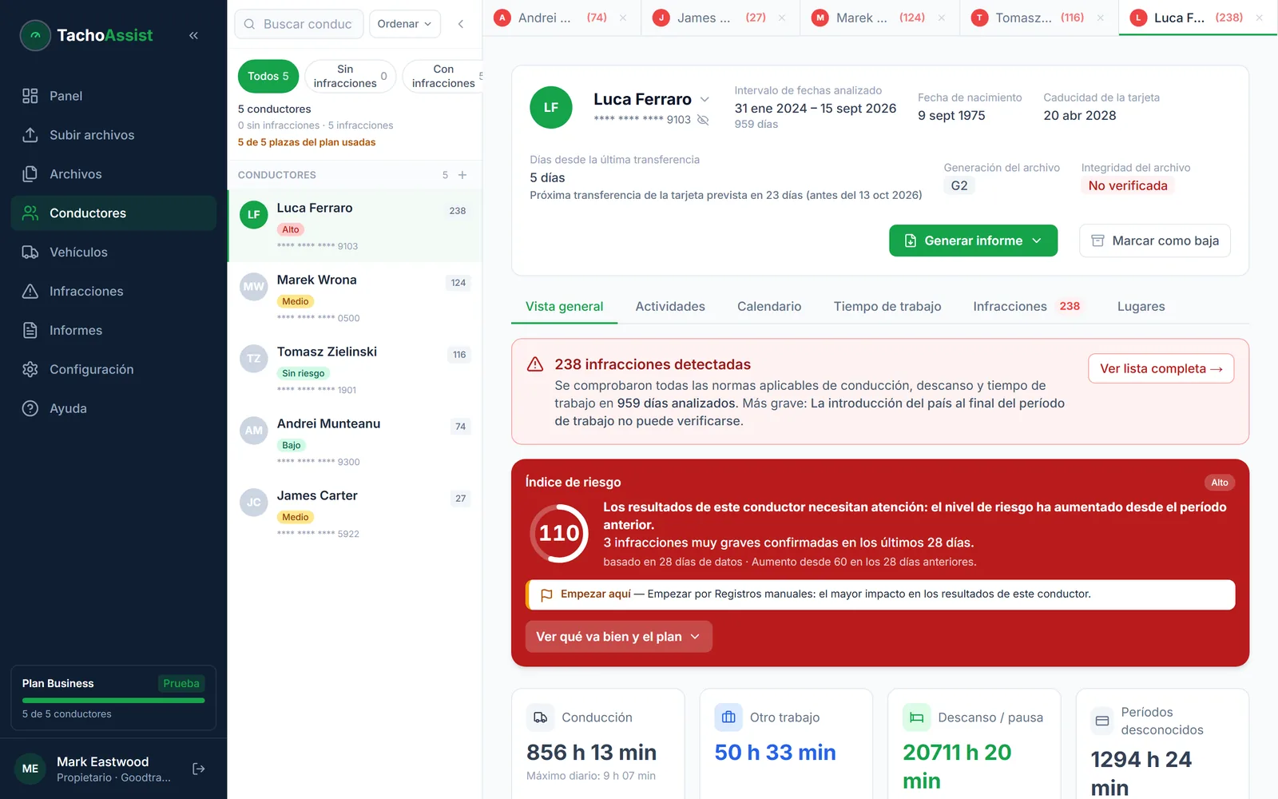Click the Empezar aquí suggestion
Screen dimensions: 1278x799
[880, 594]
